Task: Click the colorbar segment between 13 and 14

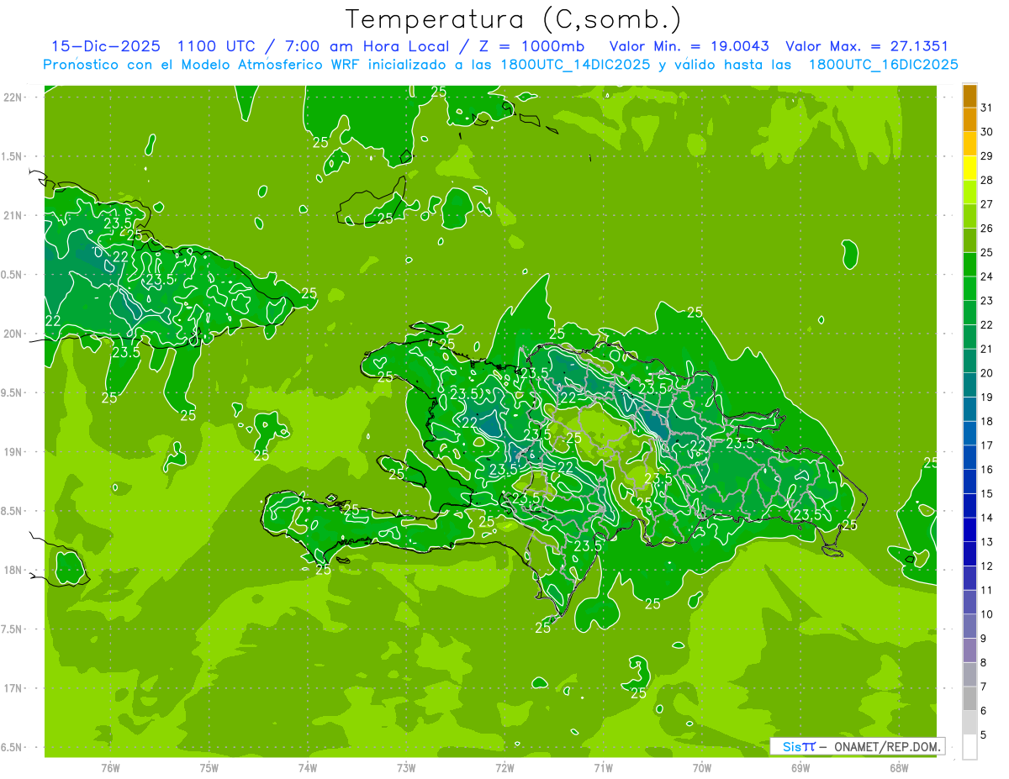Action: pyautogui.click(x=969, y=530)
